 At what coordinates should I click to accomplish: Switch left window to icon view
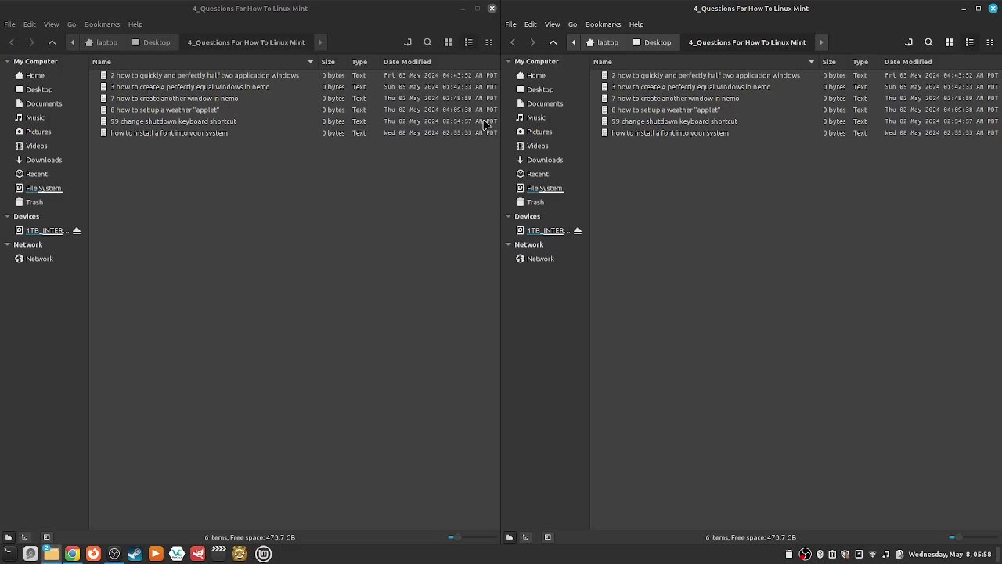pos(449,42)
